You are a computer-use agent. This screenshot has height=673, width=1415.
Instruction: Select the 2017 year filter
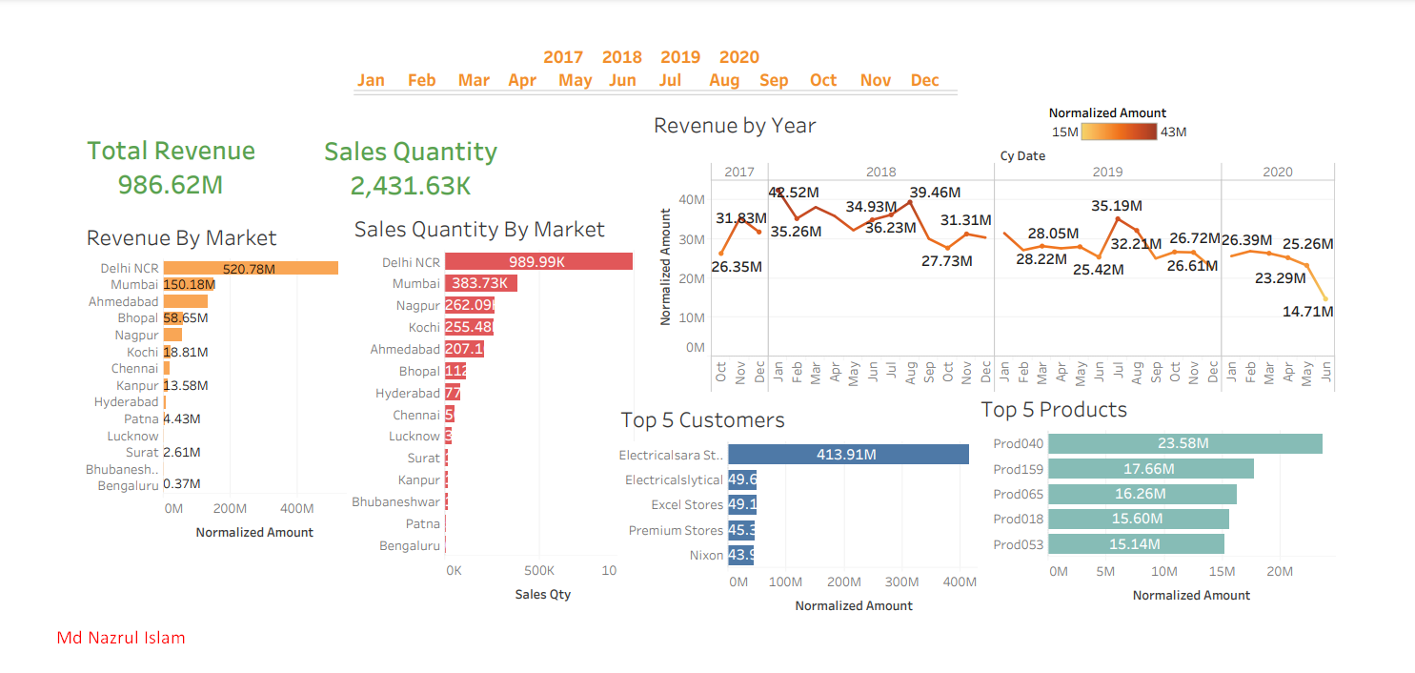click(x=563, y=56)
